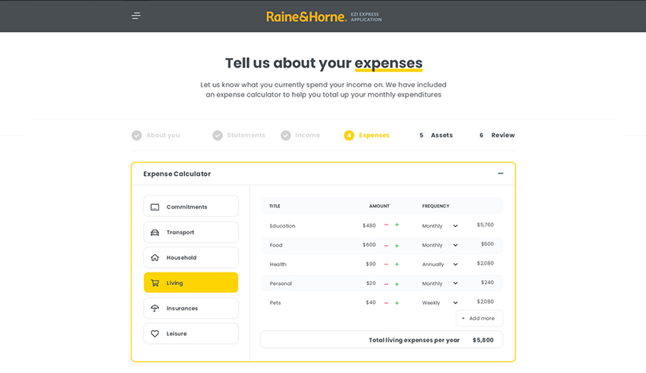Open the hamburger menu icon

(x=136, y=16)
